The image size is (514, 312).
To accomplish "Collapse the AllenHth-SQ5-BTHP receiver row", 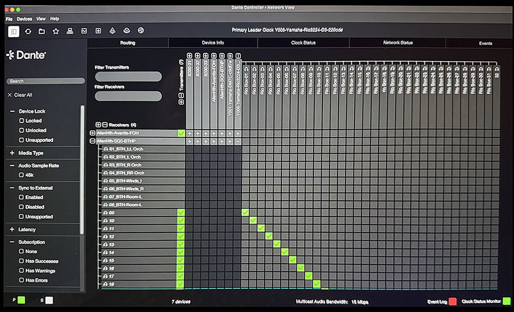I will click(x=93, y=141).
